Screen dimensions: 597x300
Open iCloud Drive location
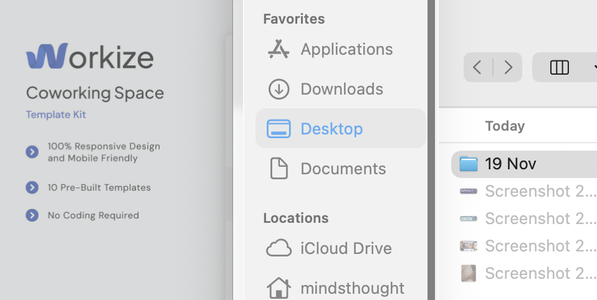pos(340,248)
